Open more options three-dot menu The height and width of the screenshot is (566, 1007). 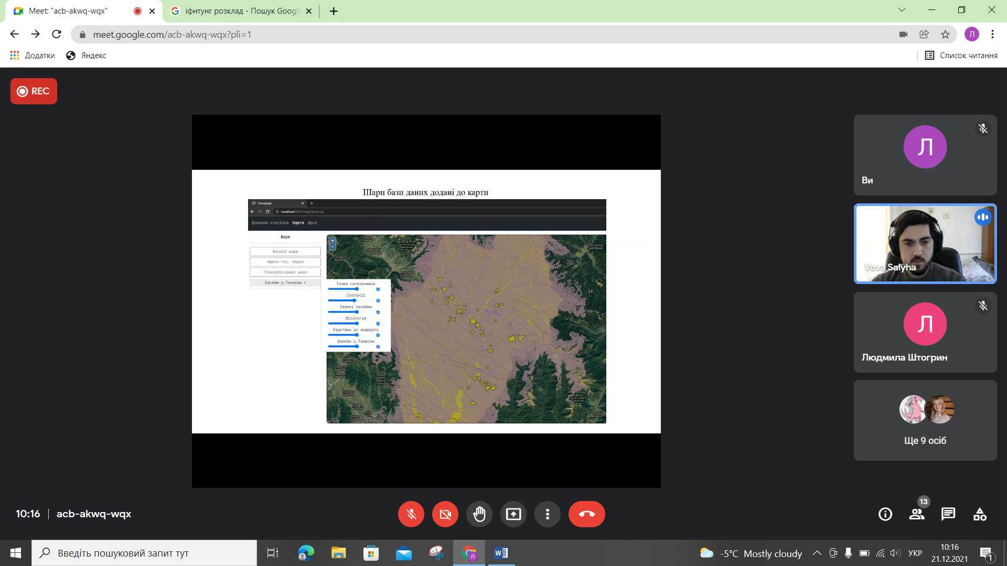pyautogui.click(x=547, y=514)
